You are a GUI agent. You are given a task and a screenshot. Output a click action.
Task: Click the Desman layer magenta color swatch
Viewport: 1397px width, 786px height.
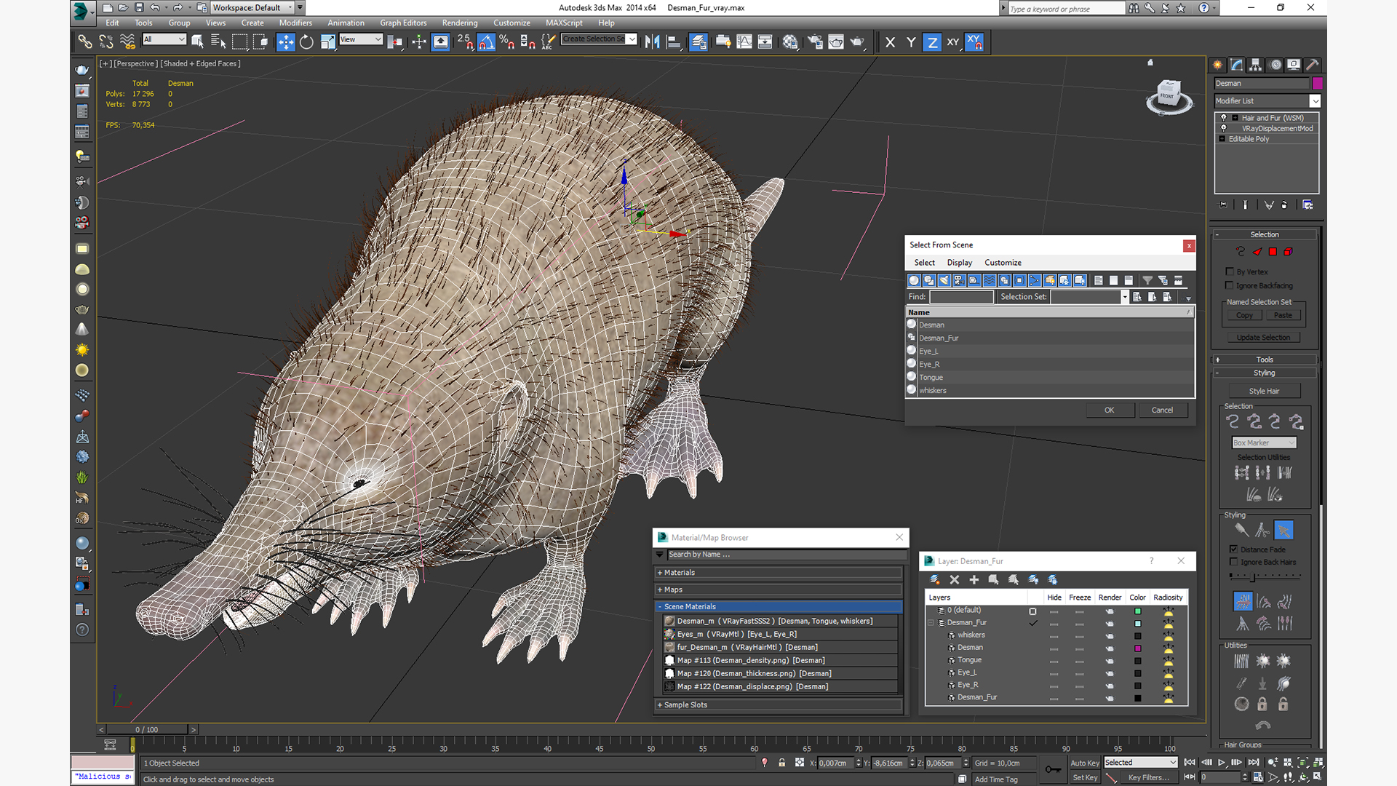1138,648
